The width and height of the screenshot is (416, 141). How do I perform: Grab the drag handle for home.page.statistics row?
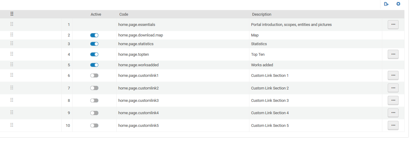click(12, 44)
